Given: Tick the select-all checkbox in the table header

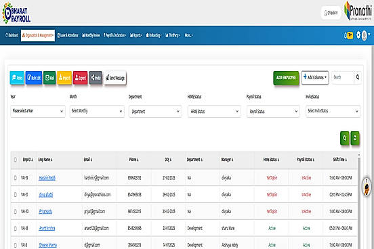Looking at the screenshot, I should pos(16,160).
